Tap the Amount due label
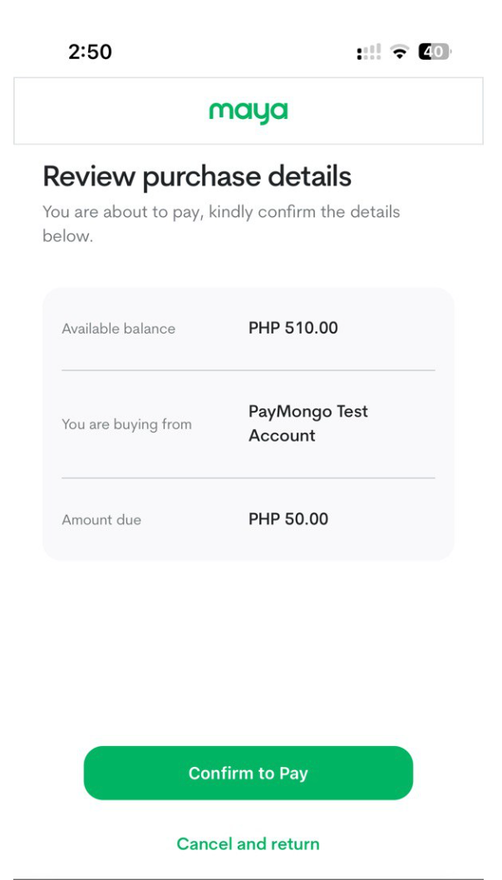Viewport: 502px width, 880px height. click(101, 520)
